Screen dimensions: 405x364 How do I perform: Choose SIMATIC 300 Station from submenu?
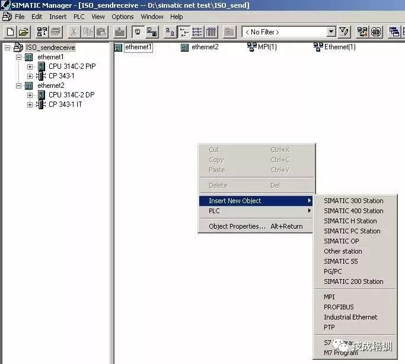tap(353, 201)
